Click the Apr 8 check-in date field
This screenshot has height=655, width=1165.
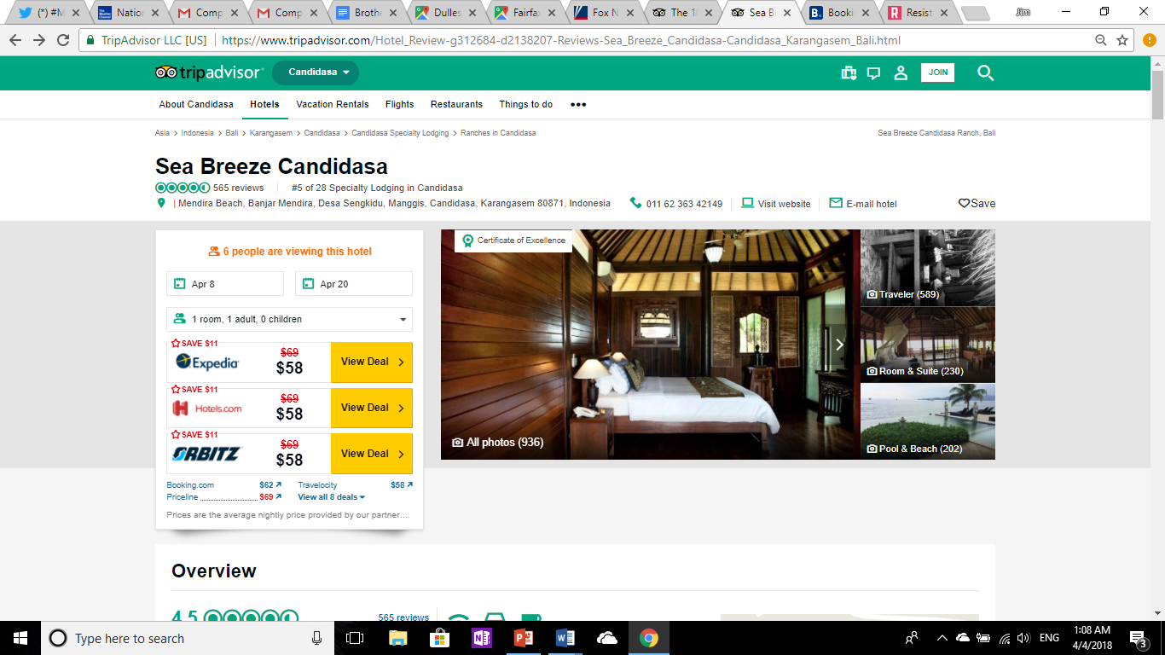click(225, 284)
